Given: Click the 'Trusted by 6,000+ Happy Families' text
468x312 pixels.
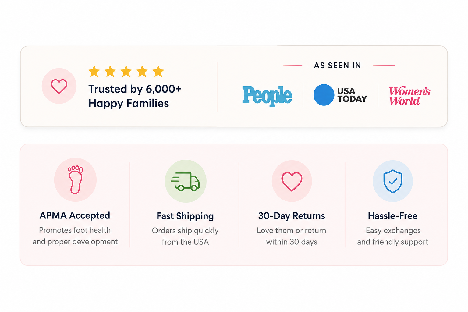Looking at the screenshot, I should tap(135, 96).
